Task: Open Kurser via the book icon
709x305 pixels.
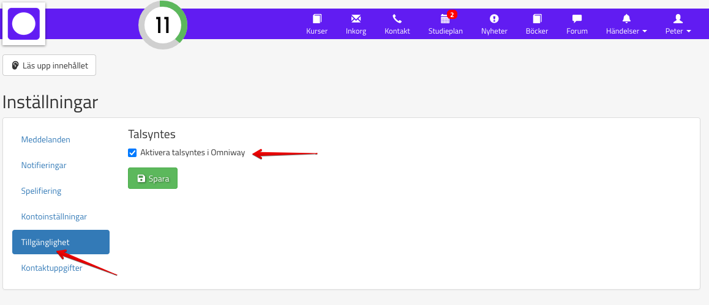Action: click(317, 19)
